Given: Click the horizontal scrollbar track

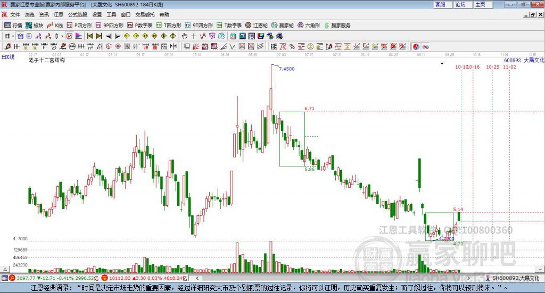Looking at the screenshot, I should click(333, 278).
